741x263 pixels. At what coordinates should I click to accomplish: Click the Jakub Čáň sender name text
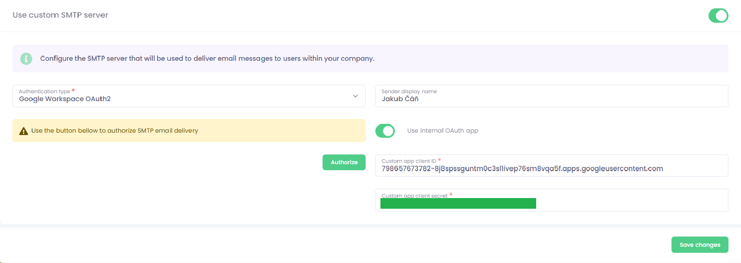click(400, 99)
